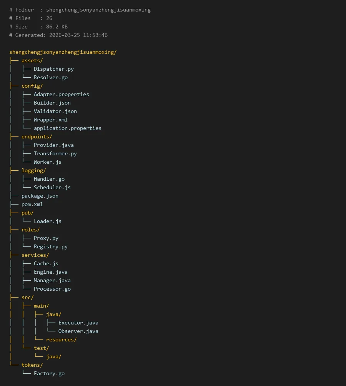Click Loader.js in the pub folder
This screenshot has width=346, height=386.
coord(47,221)
